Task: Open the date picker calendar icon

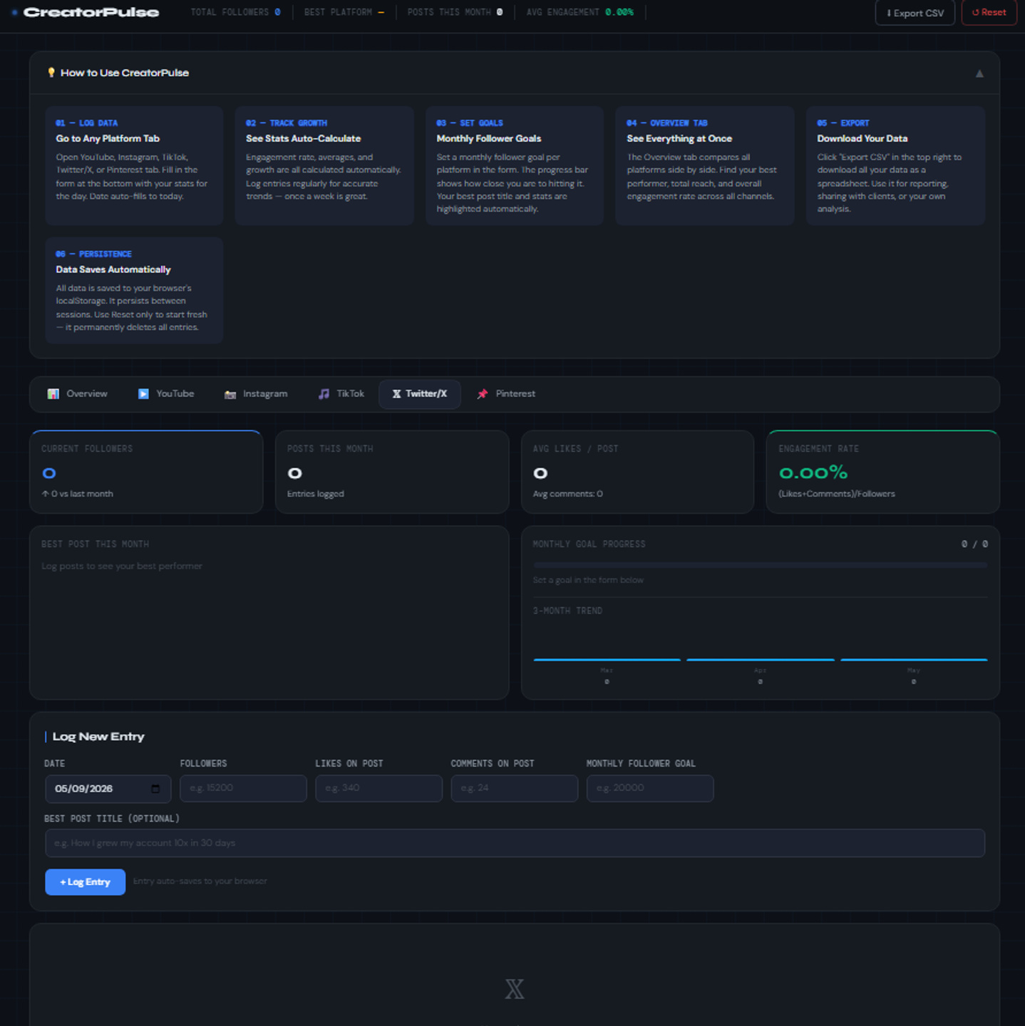Action: pos(155,789)
